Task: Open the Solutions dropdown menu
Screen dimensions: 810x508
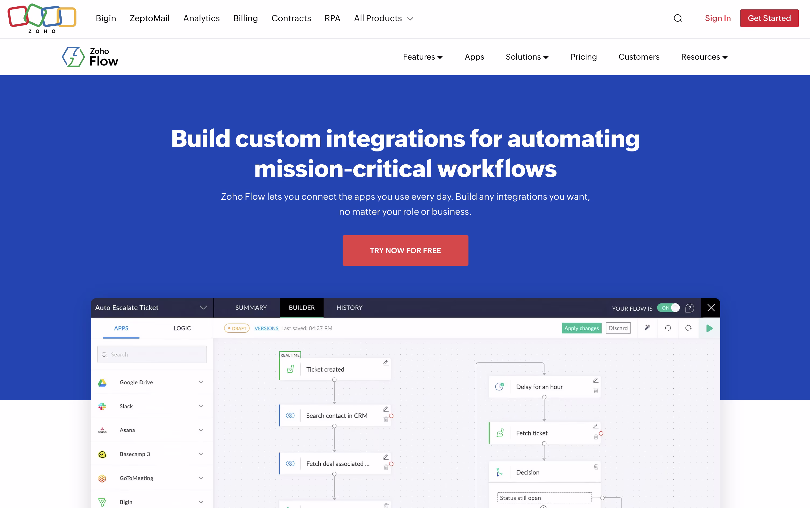Action: (x=527, y=57)
